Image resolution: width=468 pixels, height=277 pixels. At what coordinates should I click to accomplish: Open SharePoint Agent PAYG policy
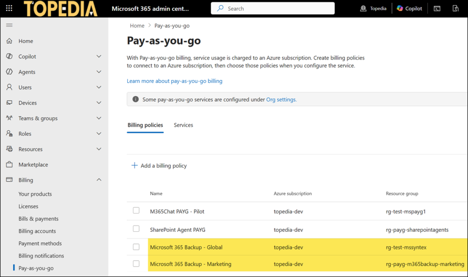click(x=178, y=230)
